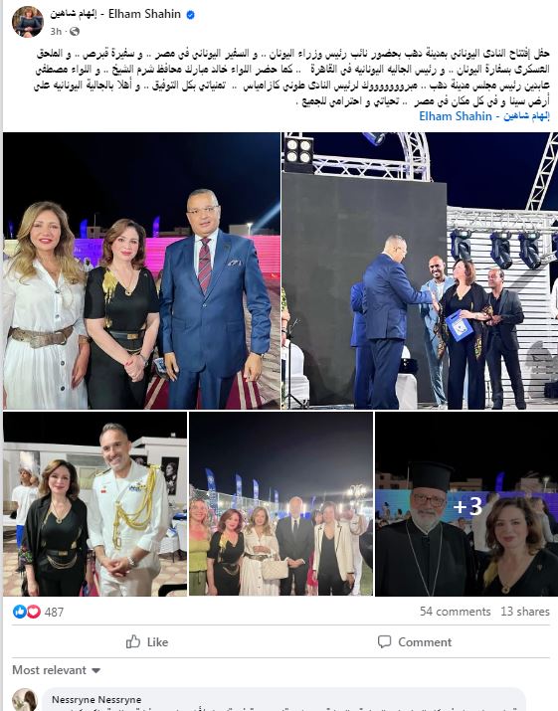Viewport: 558px width, 711px height.
Task: Open the +3 more photos thumbnail
Action: 466,503
